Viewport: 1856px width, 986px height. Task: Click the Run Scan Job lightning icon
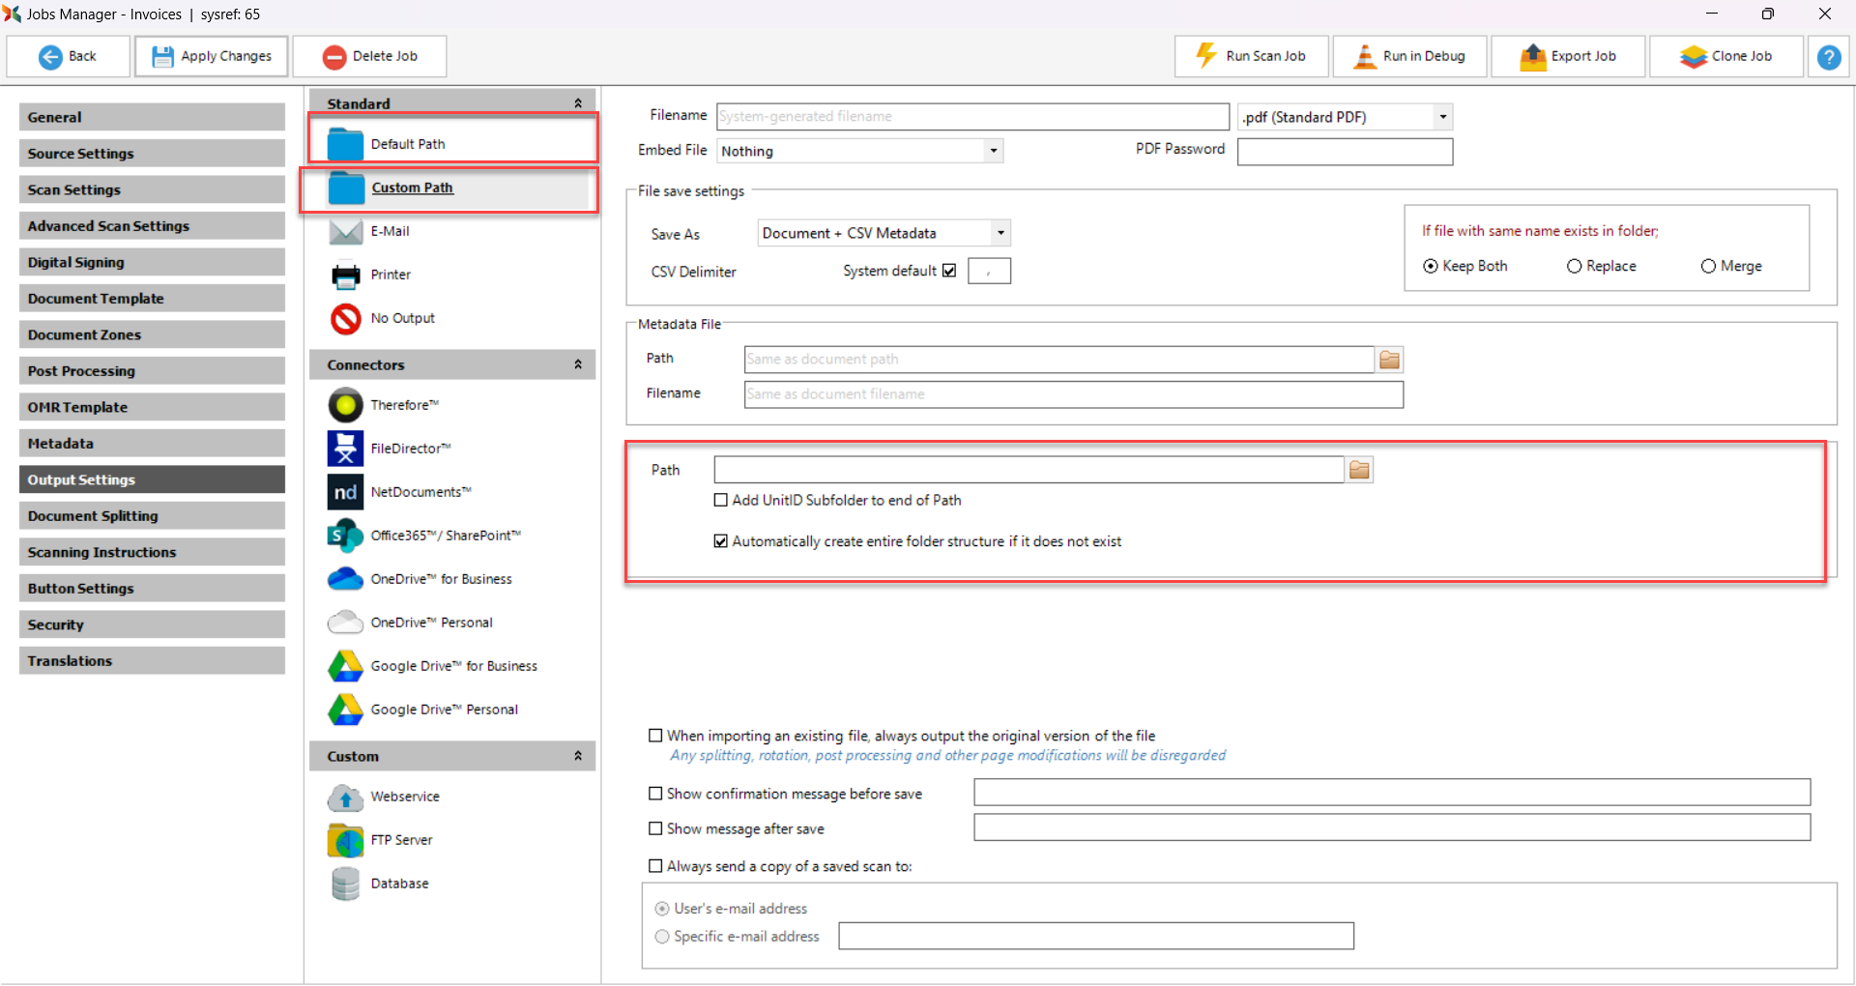click(x=1206, y=56)
